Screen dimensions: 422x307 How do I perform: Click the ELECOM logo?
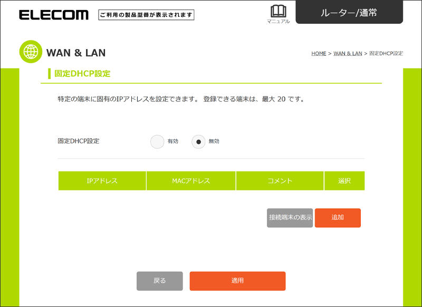[x=54, y=15]
